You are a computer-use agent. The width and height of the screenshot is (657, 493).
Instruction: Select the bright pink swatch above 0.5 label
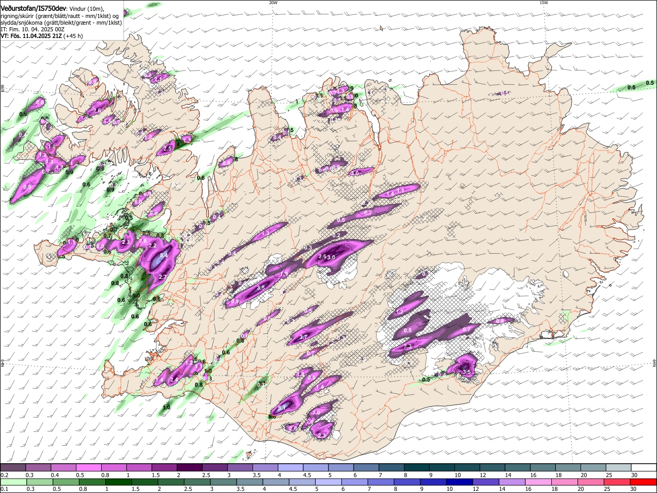(x=88, y=467)
